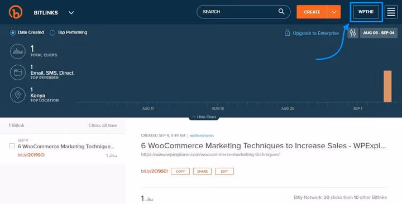This screenshot has height=204, width=402.
Task: Click the wpthemeraves creator link
Action: (x=202, y=135)
